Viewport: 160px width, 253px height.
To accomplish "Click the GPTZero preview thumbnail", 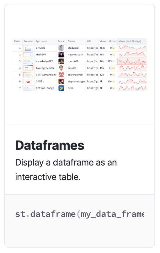I will tap(28, 48).
